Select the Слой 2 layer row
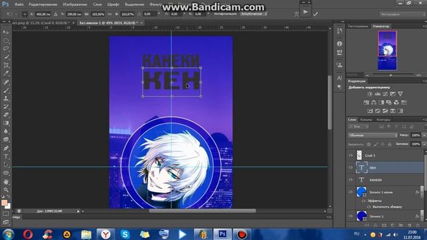Screen dimensions: 427x240 [386, 155]
